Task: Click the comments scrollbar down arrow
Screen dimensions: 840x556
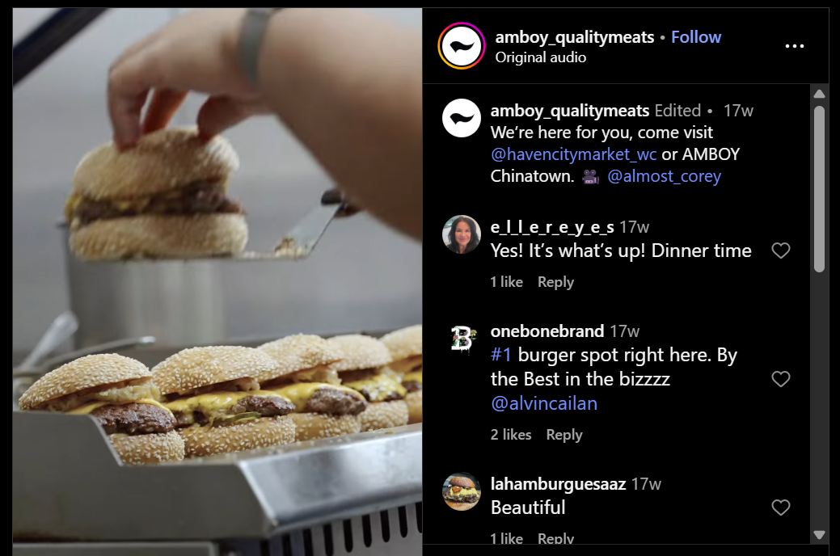Action: click(819, 534)
